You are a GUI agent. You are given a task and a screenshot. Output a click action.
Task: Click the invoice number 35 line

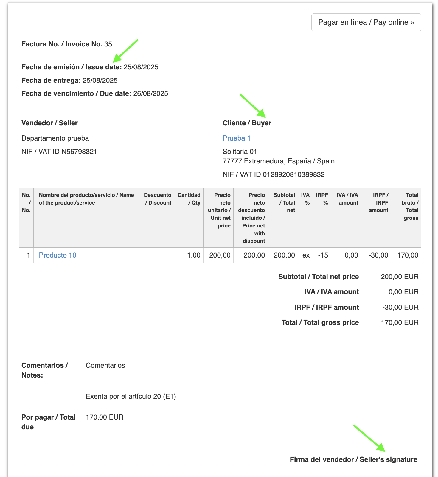coord(67,44)
